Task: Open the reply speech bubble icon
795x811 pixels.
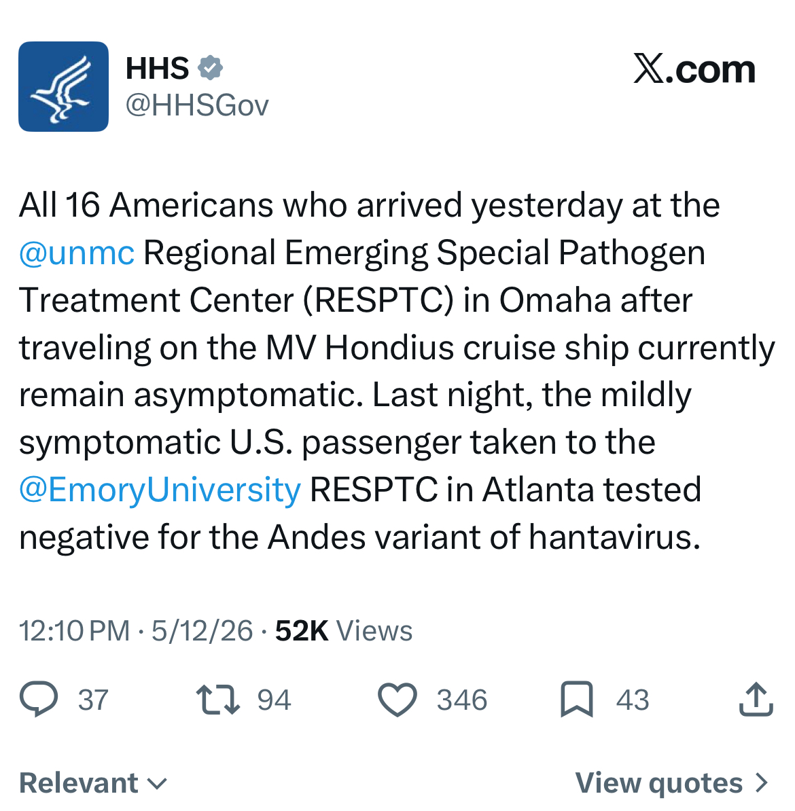Action: pyautogui.click(x=39, y=700)
